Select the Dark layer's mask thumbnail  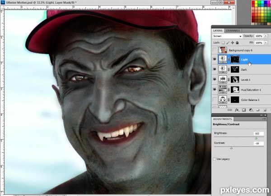[x=235, y=69]
